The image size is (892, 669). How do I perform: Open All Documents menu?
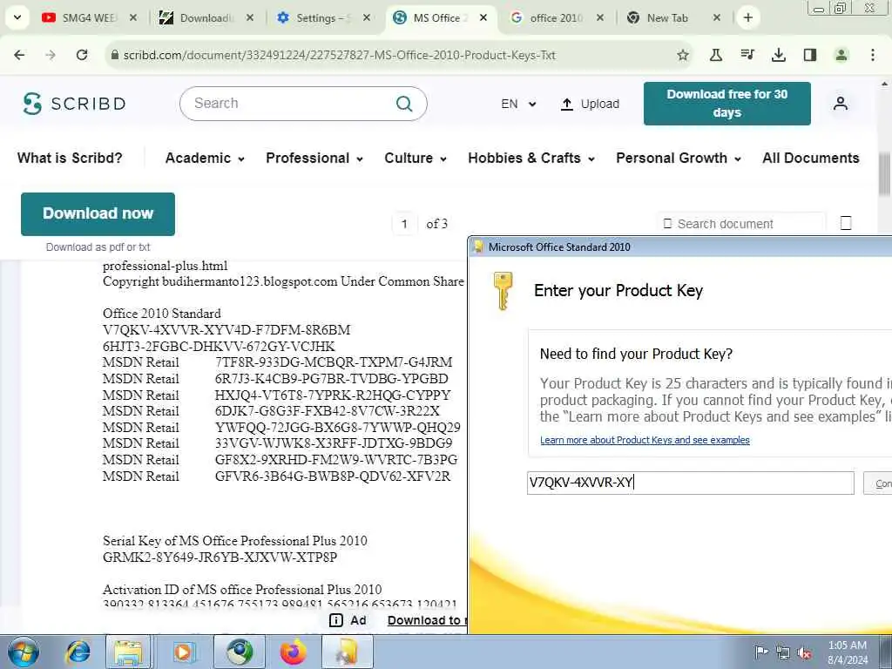click(x=811, y=158)
